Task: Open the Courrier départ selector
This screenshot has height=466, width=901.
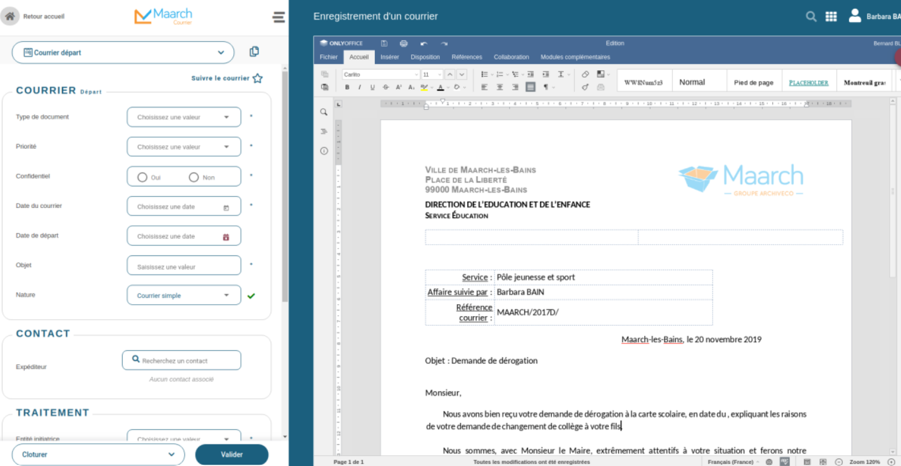Action: pyautogui.click(x=123, y=52)
